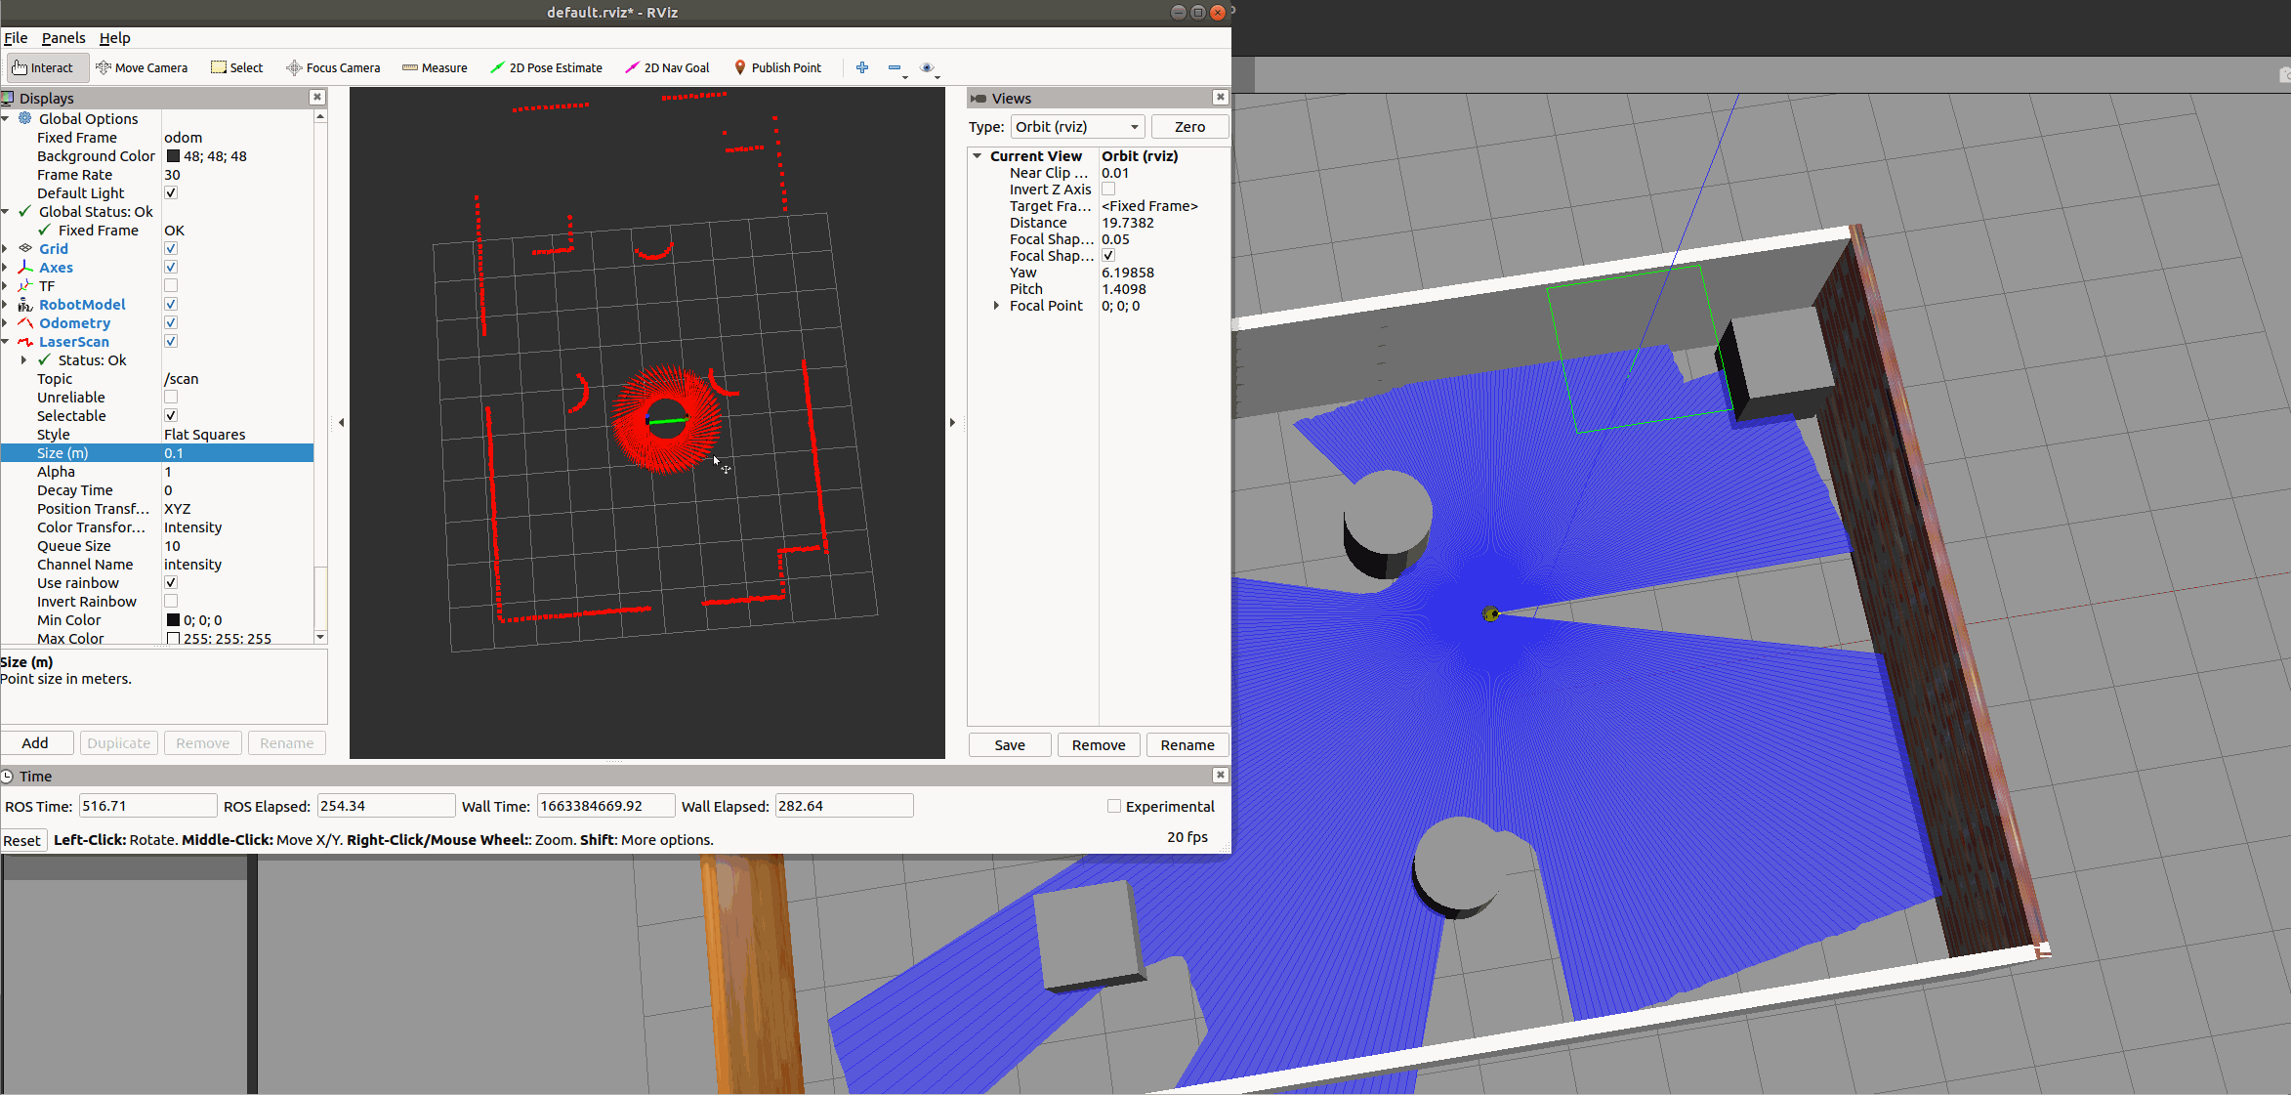
Task: Click Save in the Views panel
Action: coord(1010,745)
